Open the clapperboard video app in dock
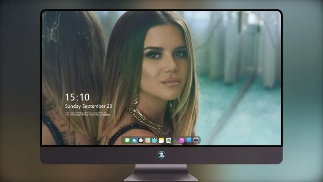323x182 pixels. coord(154,141)
